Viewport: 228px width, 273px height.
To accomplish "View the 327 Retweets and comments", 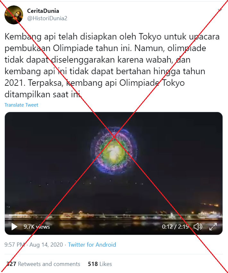I will (x=43, y=264).
